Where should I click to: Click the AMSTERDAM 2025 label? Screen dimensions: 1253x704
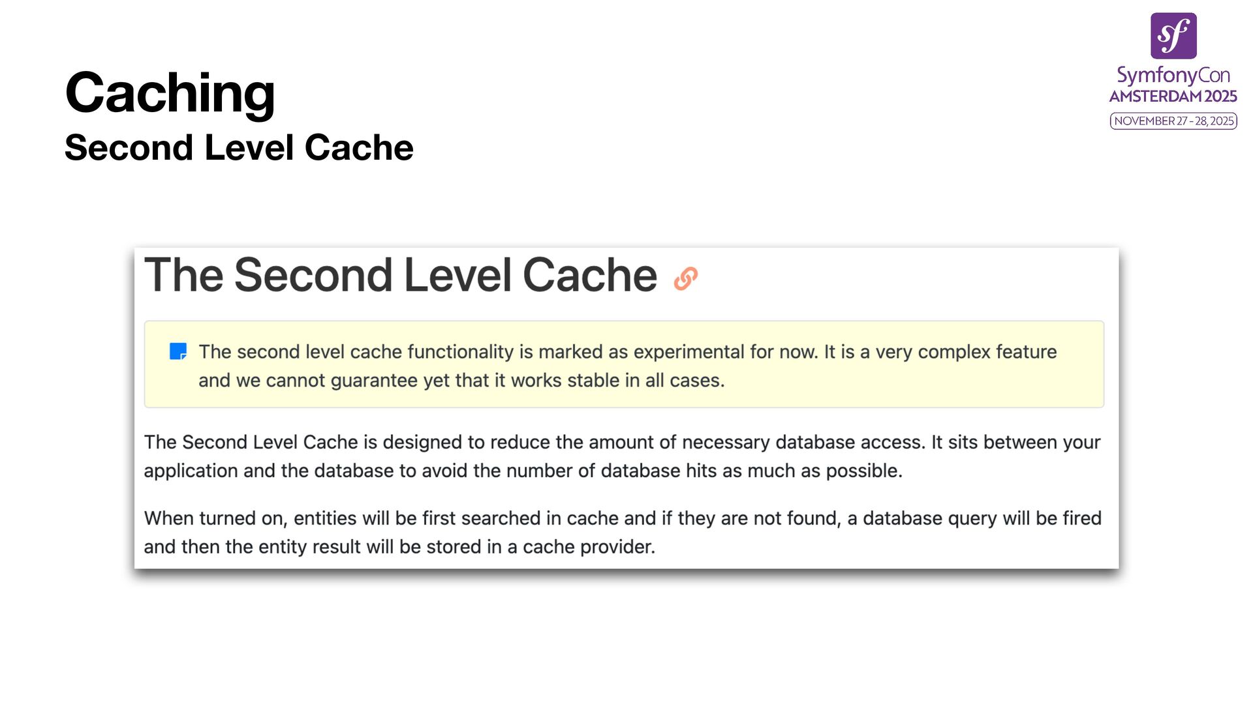pyautogui.click(x=1173, y=96)
